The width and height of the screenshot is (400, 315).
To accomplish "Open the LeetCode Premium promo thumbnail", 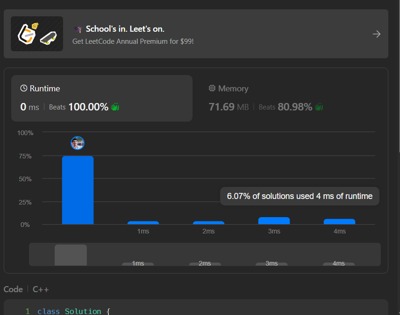I will pyautogui.click(x=37, y=34).
